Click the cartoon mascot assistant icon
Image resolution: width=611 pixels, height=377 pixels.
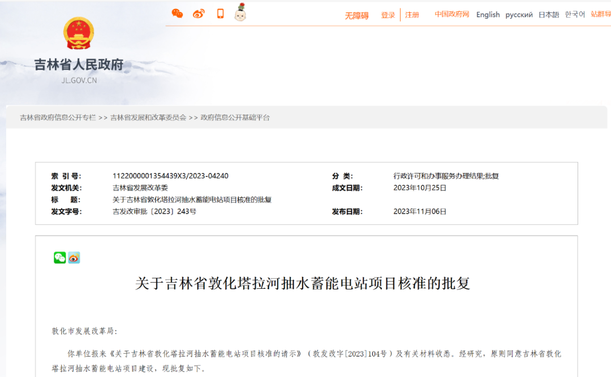click(x=240, y=12)
